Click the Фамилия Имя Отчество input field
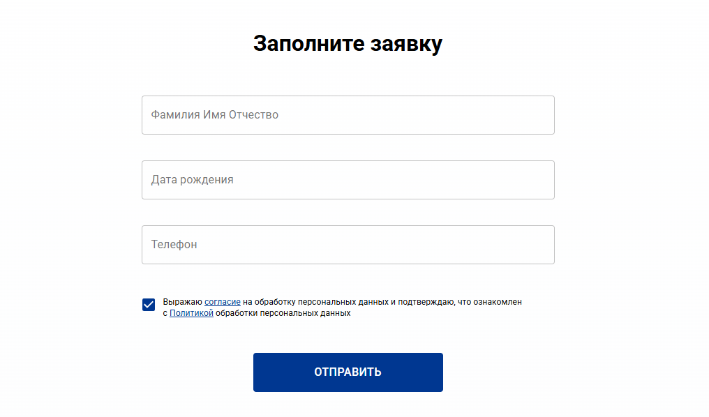 pyautogui.click(x=348, y=115)
